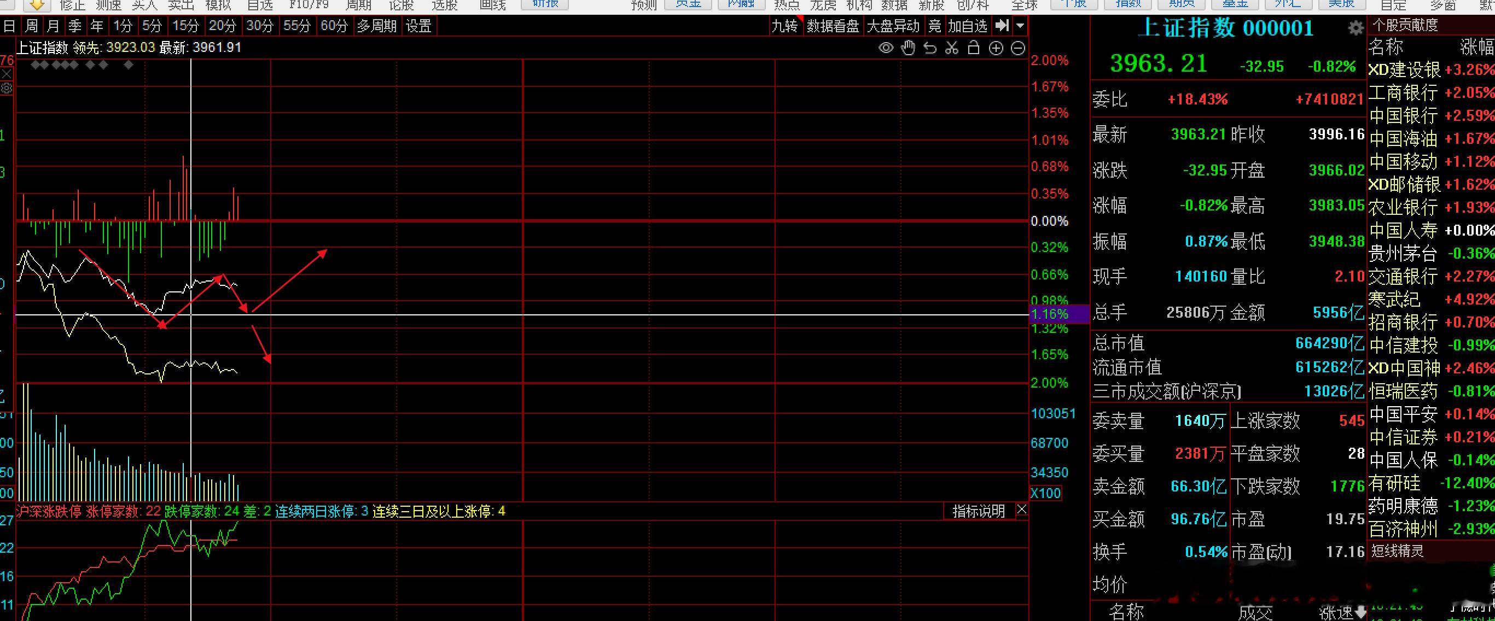Toggle the eye visibility icon above chart

click(x=886, y=48)
